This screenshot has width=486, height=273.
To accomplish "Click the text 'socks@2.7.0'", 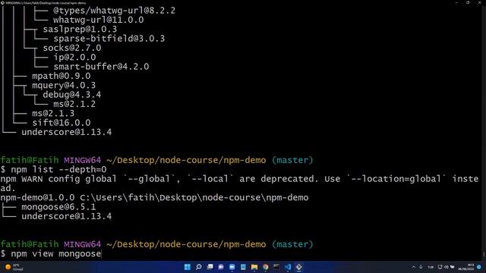I will (x=72, y=49).
